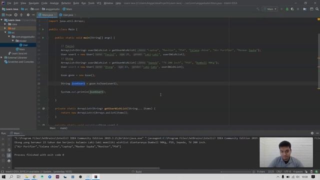Click the CRLF line separator in status bar
The height and width of the screenshot is (180, 320).
click(x=279, y=171)
